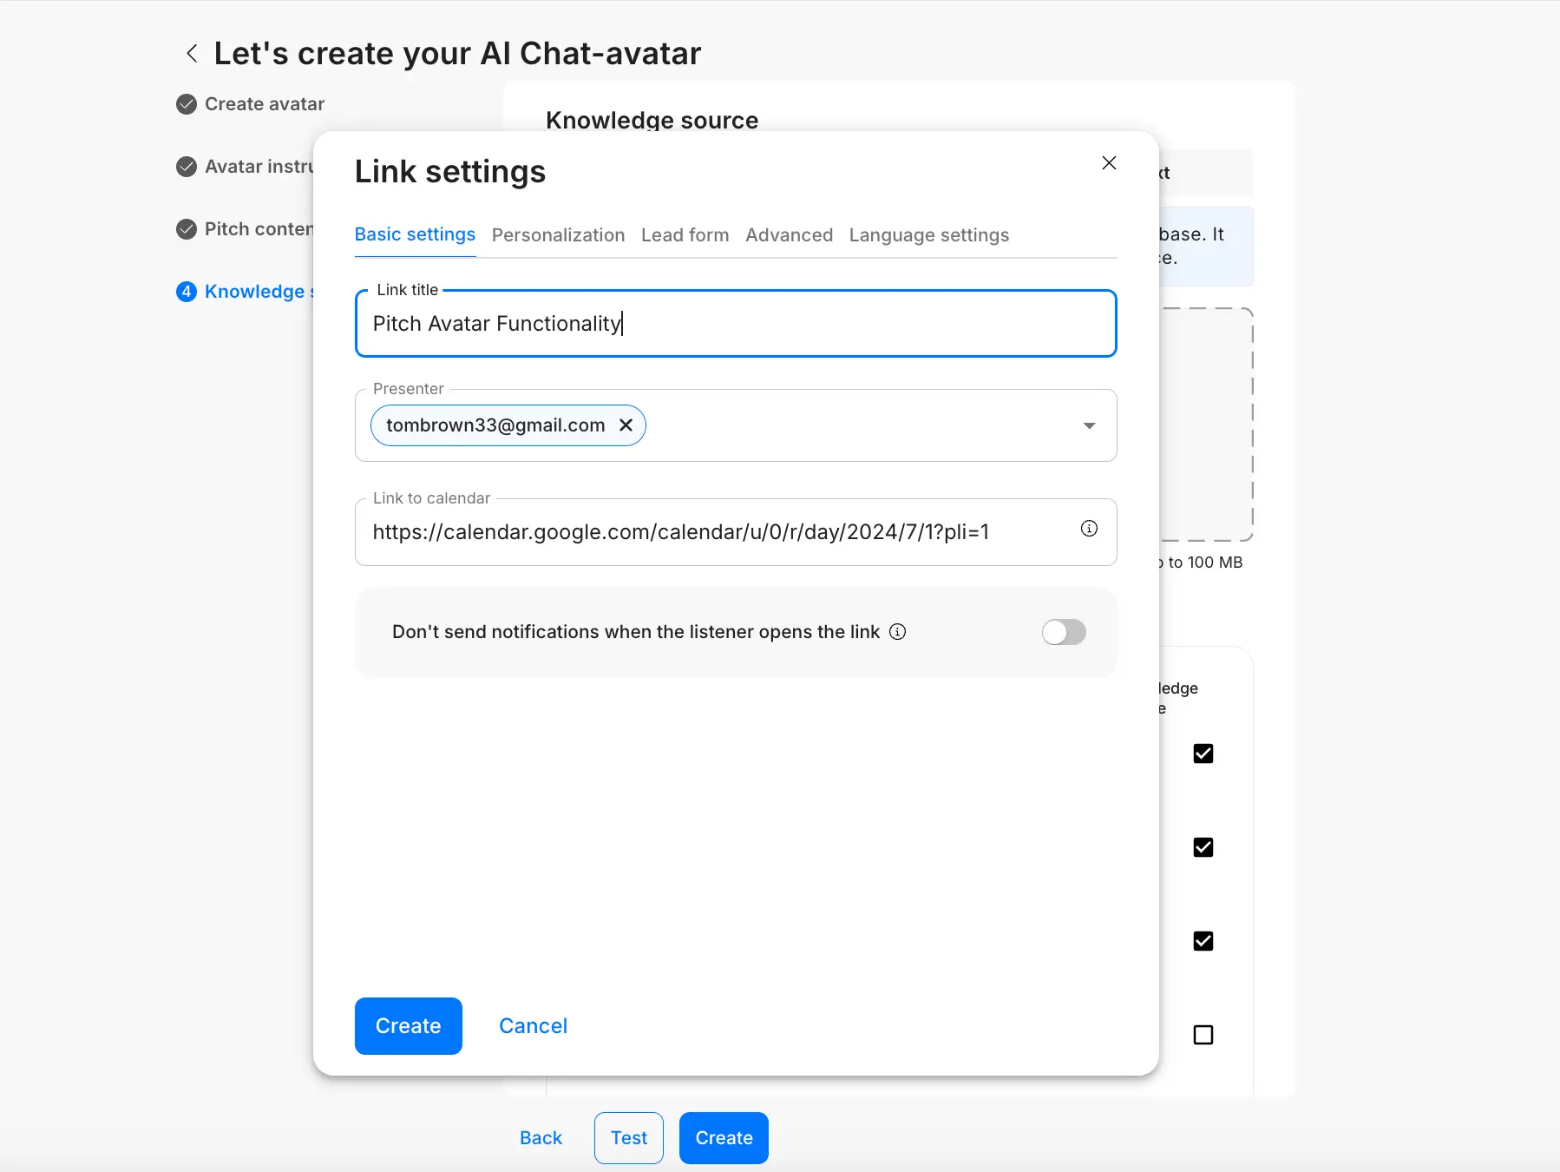This screenshot has width=1560, height=1172.
Task: Close the Link settings dialog
Action: tap(1108, 162)
